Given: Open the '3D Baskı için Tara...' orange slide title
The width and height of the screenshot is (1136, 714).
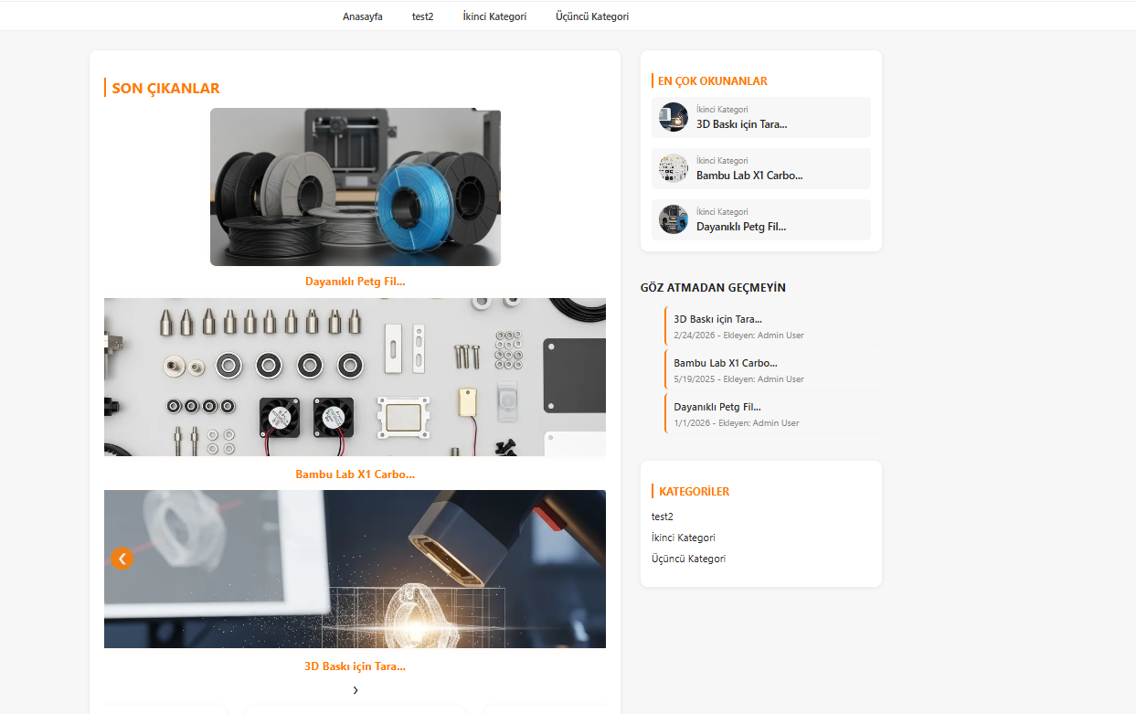Looking at the screenshot, I should (x=356, y=666).
